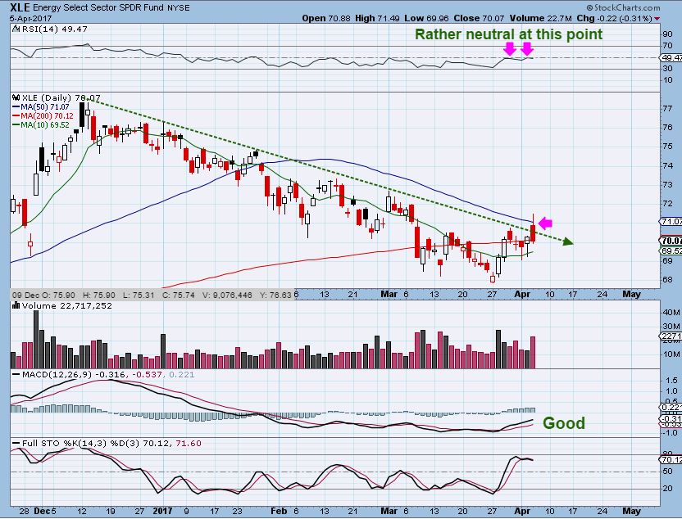Click the "Volume 22.7M" header value
Image resolution: width=682 pixels, height=519 pixels.
click(x=541, y=18)
